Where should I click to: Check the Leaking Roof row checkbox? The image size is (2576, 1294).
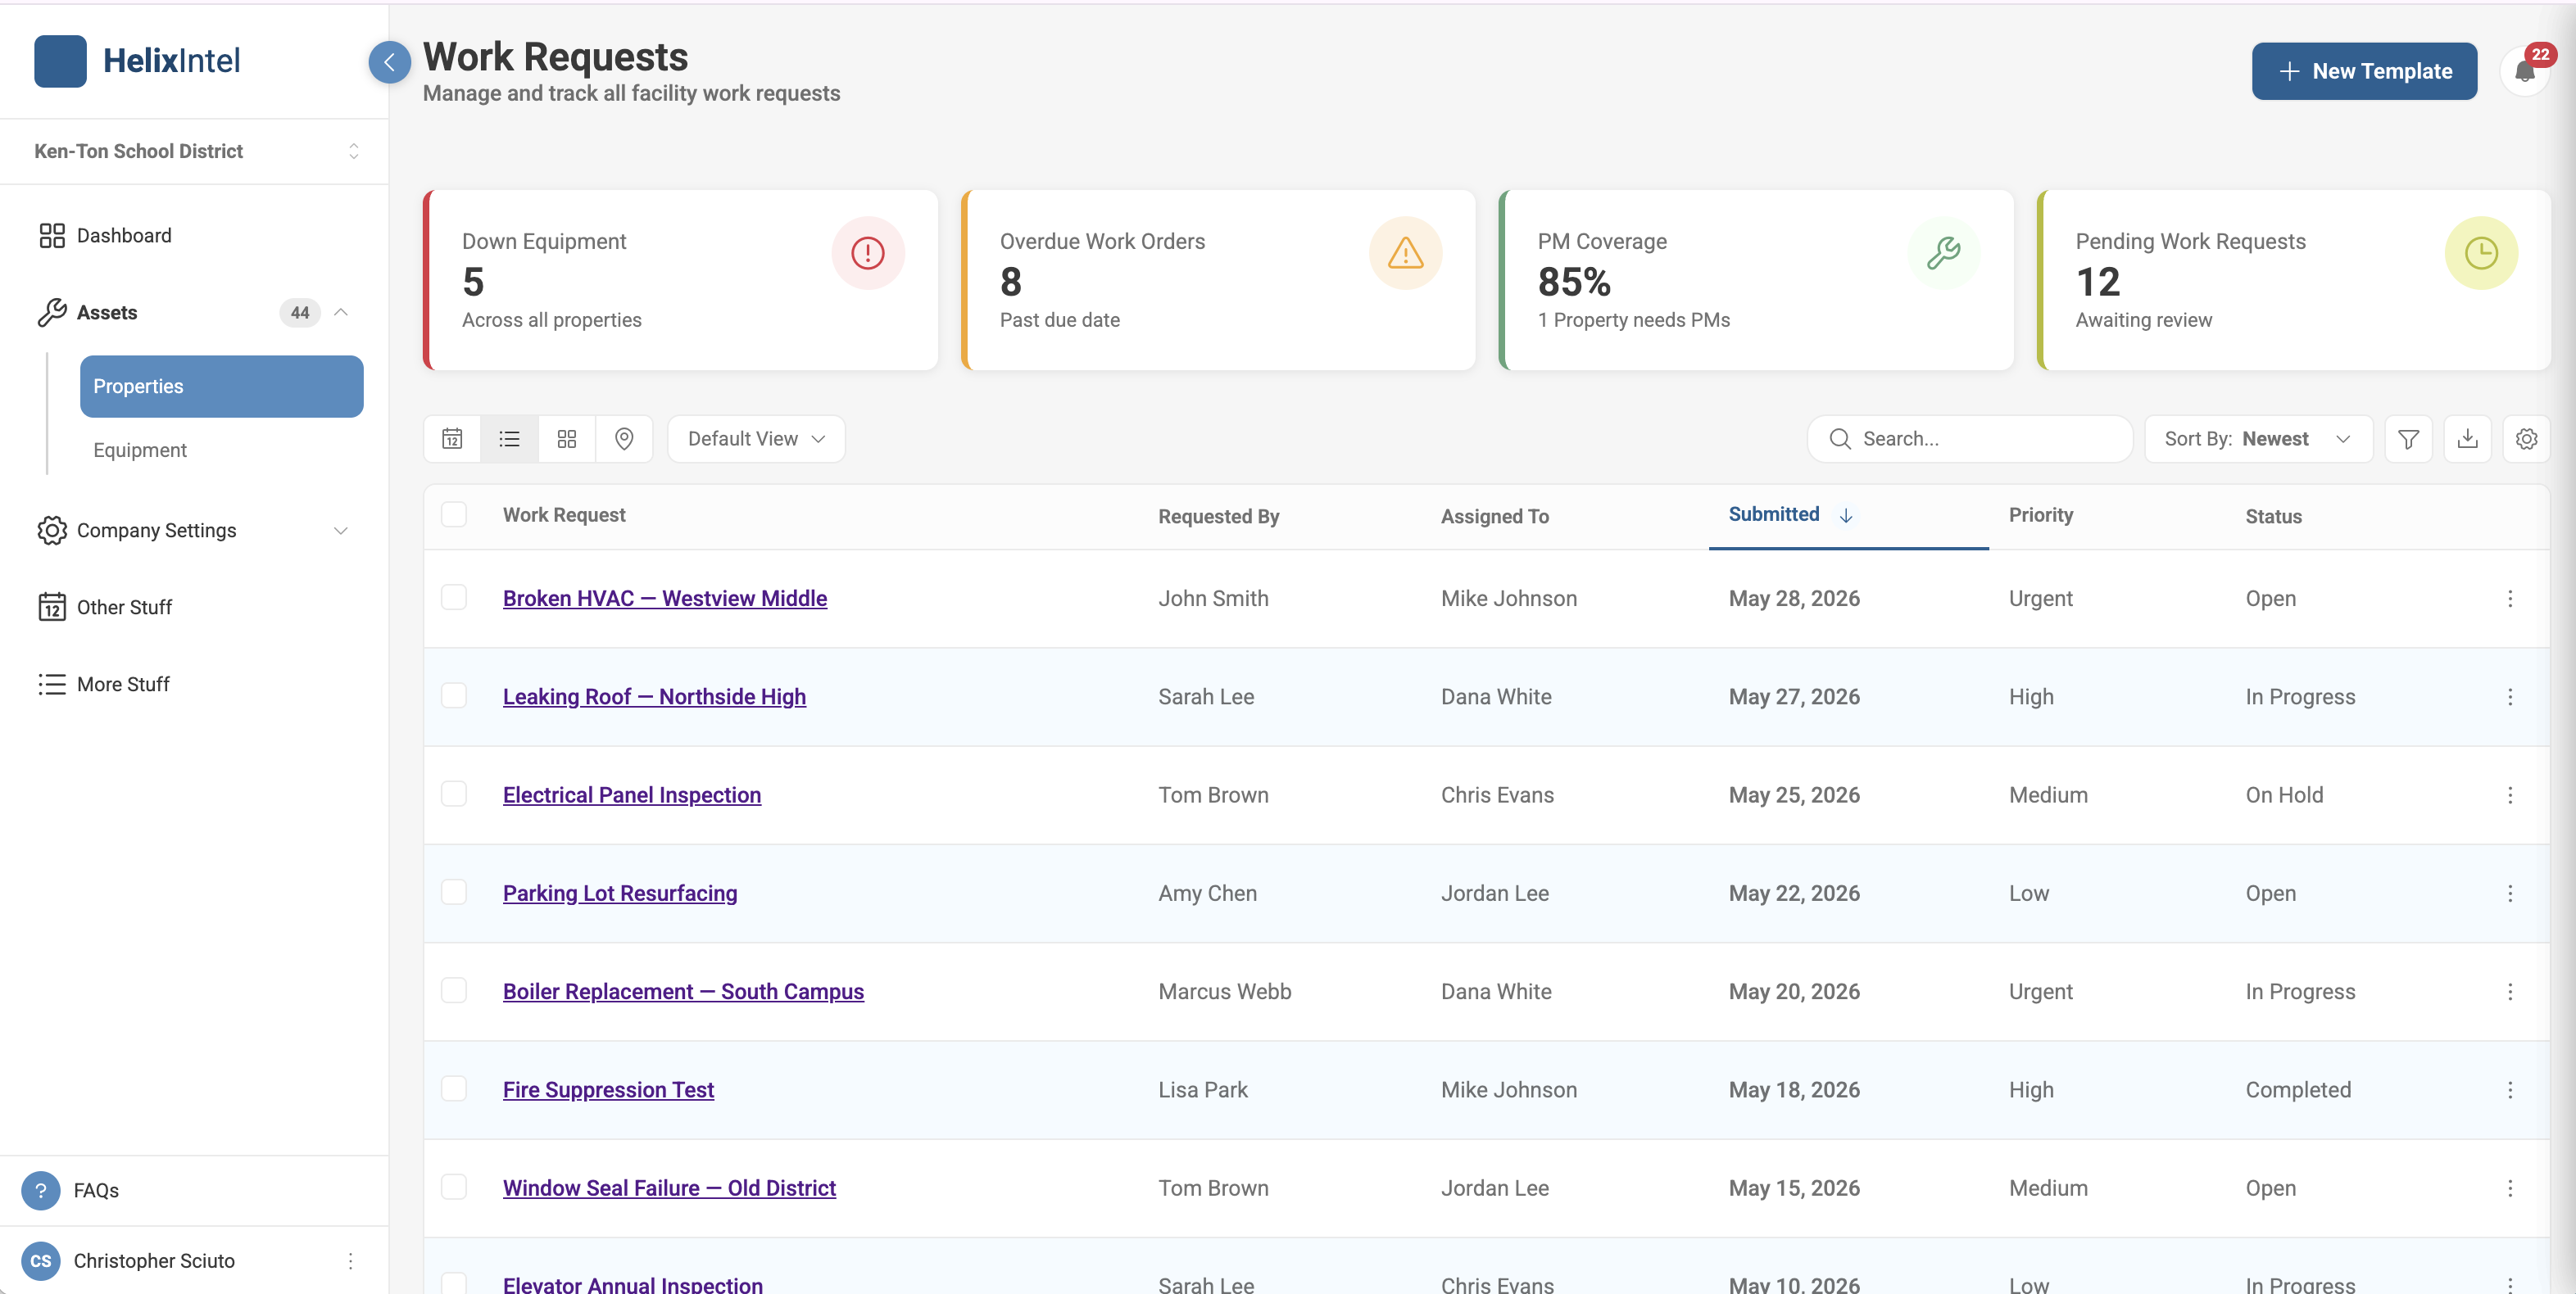[x=454, y=695]
